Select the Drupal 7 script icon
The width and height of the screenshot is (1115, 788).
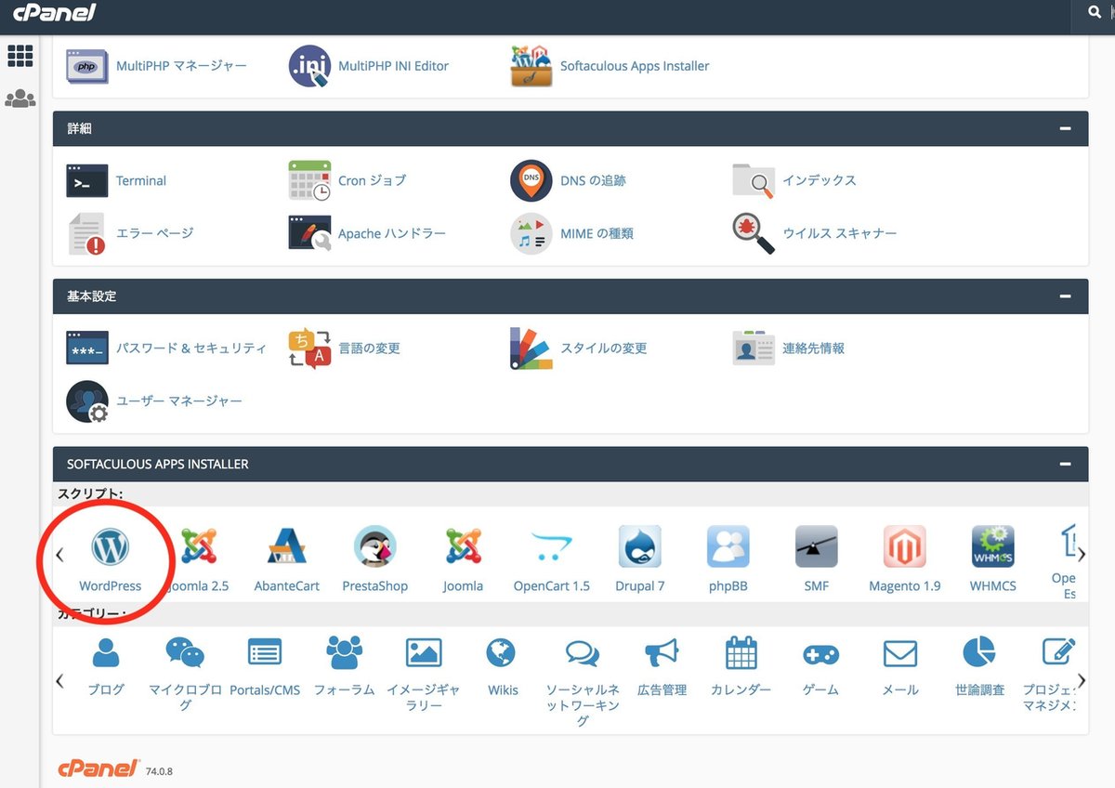[x=640, y=547]
